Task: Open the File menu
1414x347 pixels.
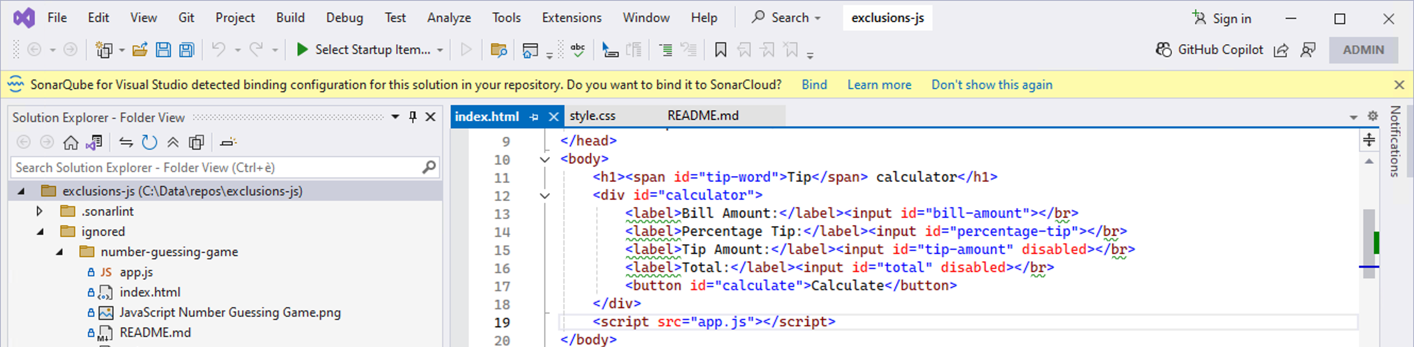Action: [57, 18]
